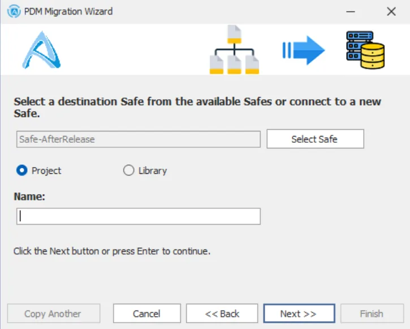Focus the Name text field
This screenshot has width=410, height=329.
pos(139,216)
